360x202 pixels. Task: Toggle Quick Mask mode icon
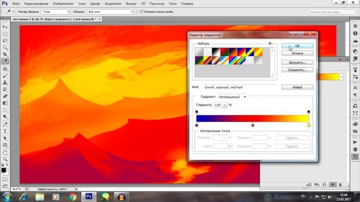pos(5,180)
